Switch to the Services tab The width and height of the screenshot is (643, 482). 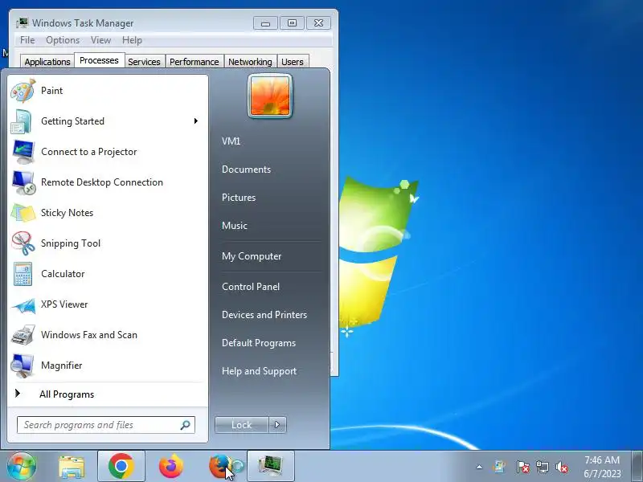pos(145,62)
